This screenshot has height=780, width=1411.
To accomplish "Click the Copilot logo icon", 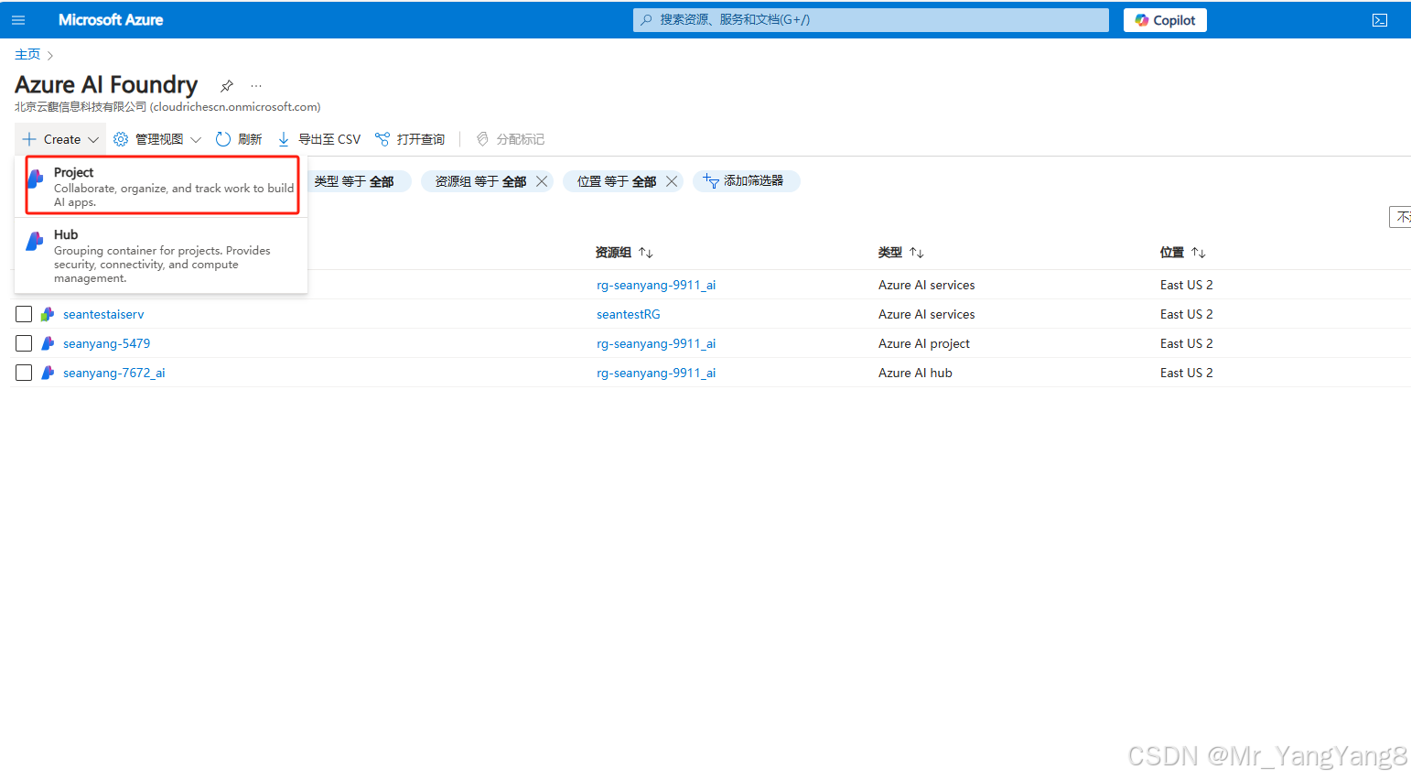I will [x=1141, y=20].
